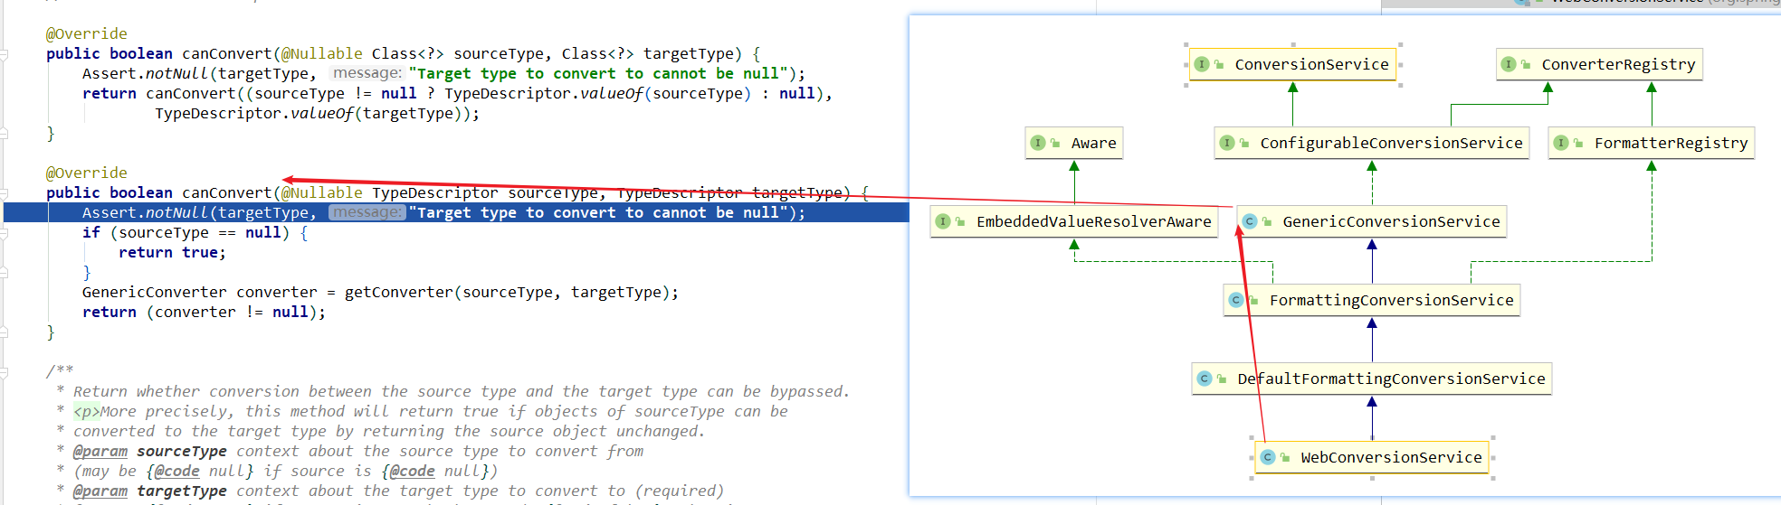The image size is (1781, 505).
Task: Select the DefaultFormattingConversionService node label
Action: [x=1391, y=379]
